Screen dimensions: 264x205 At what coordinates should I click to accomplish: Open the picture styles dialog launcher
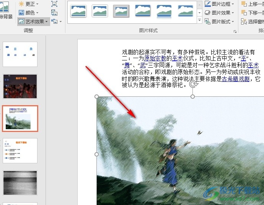(235, 31)
